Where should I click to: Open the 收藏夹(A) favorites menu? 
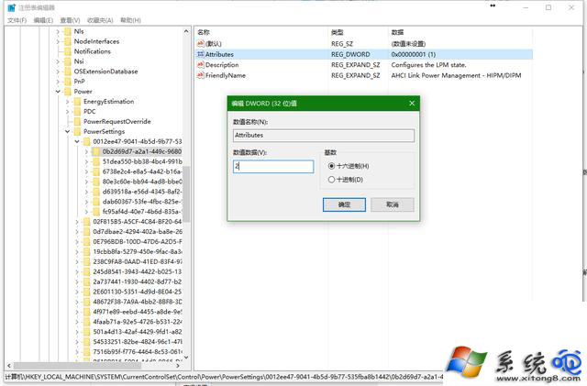[102, 19]
